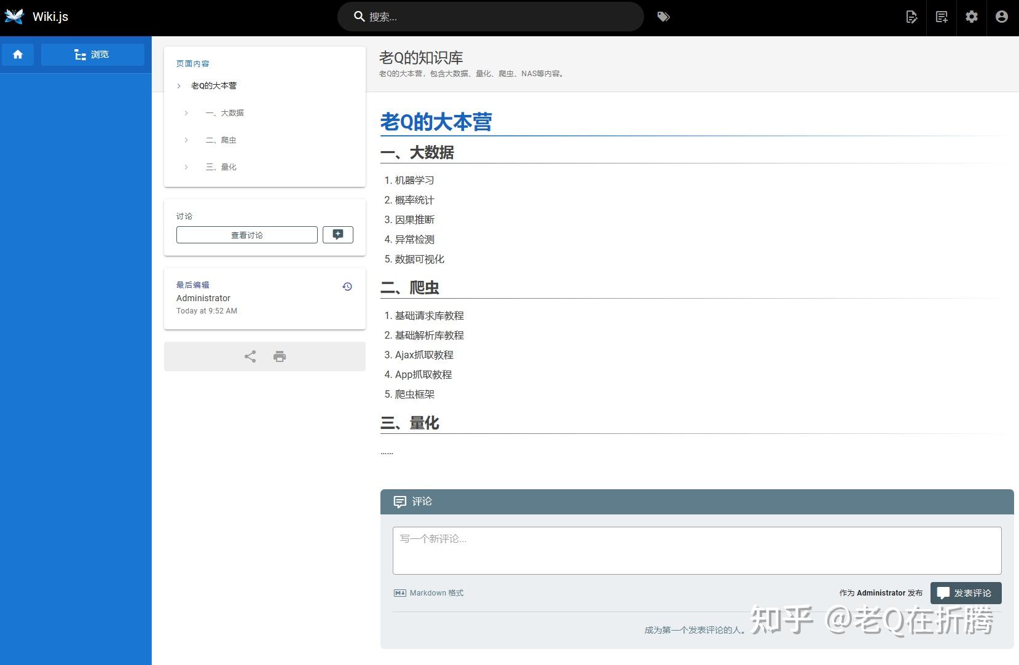Select 老Q的大本营 in page contents

(x=212, y=85)
